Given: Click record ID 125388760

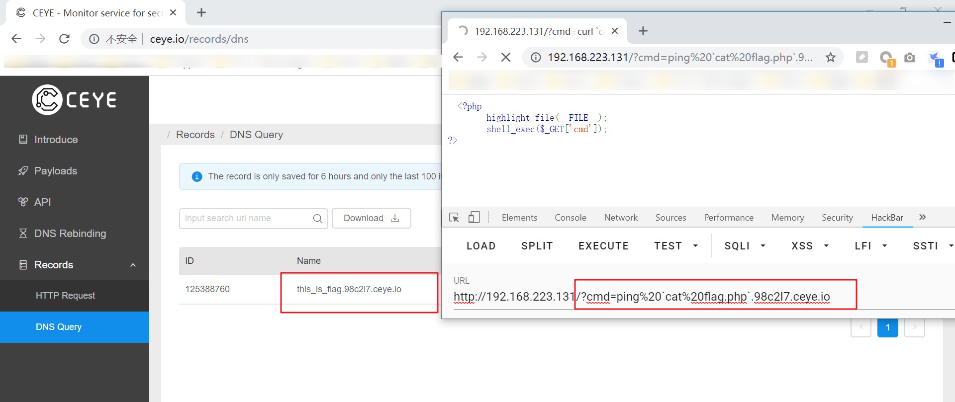Looking at the screenshot, I should (207, 289).
